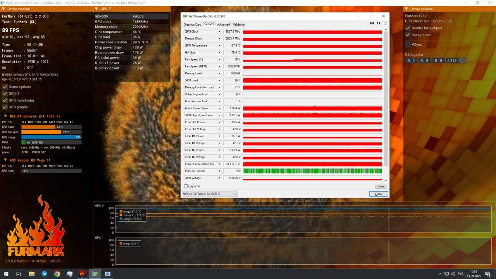Collapse the Demo options panel
This screenshot has height=279, width=496.
[x=406, y=9]
